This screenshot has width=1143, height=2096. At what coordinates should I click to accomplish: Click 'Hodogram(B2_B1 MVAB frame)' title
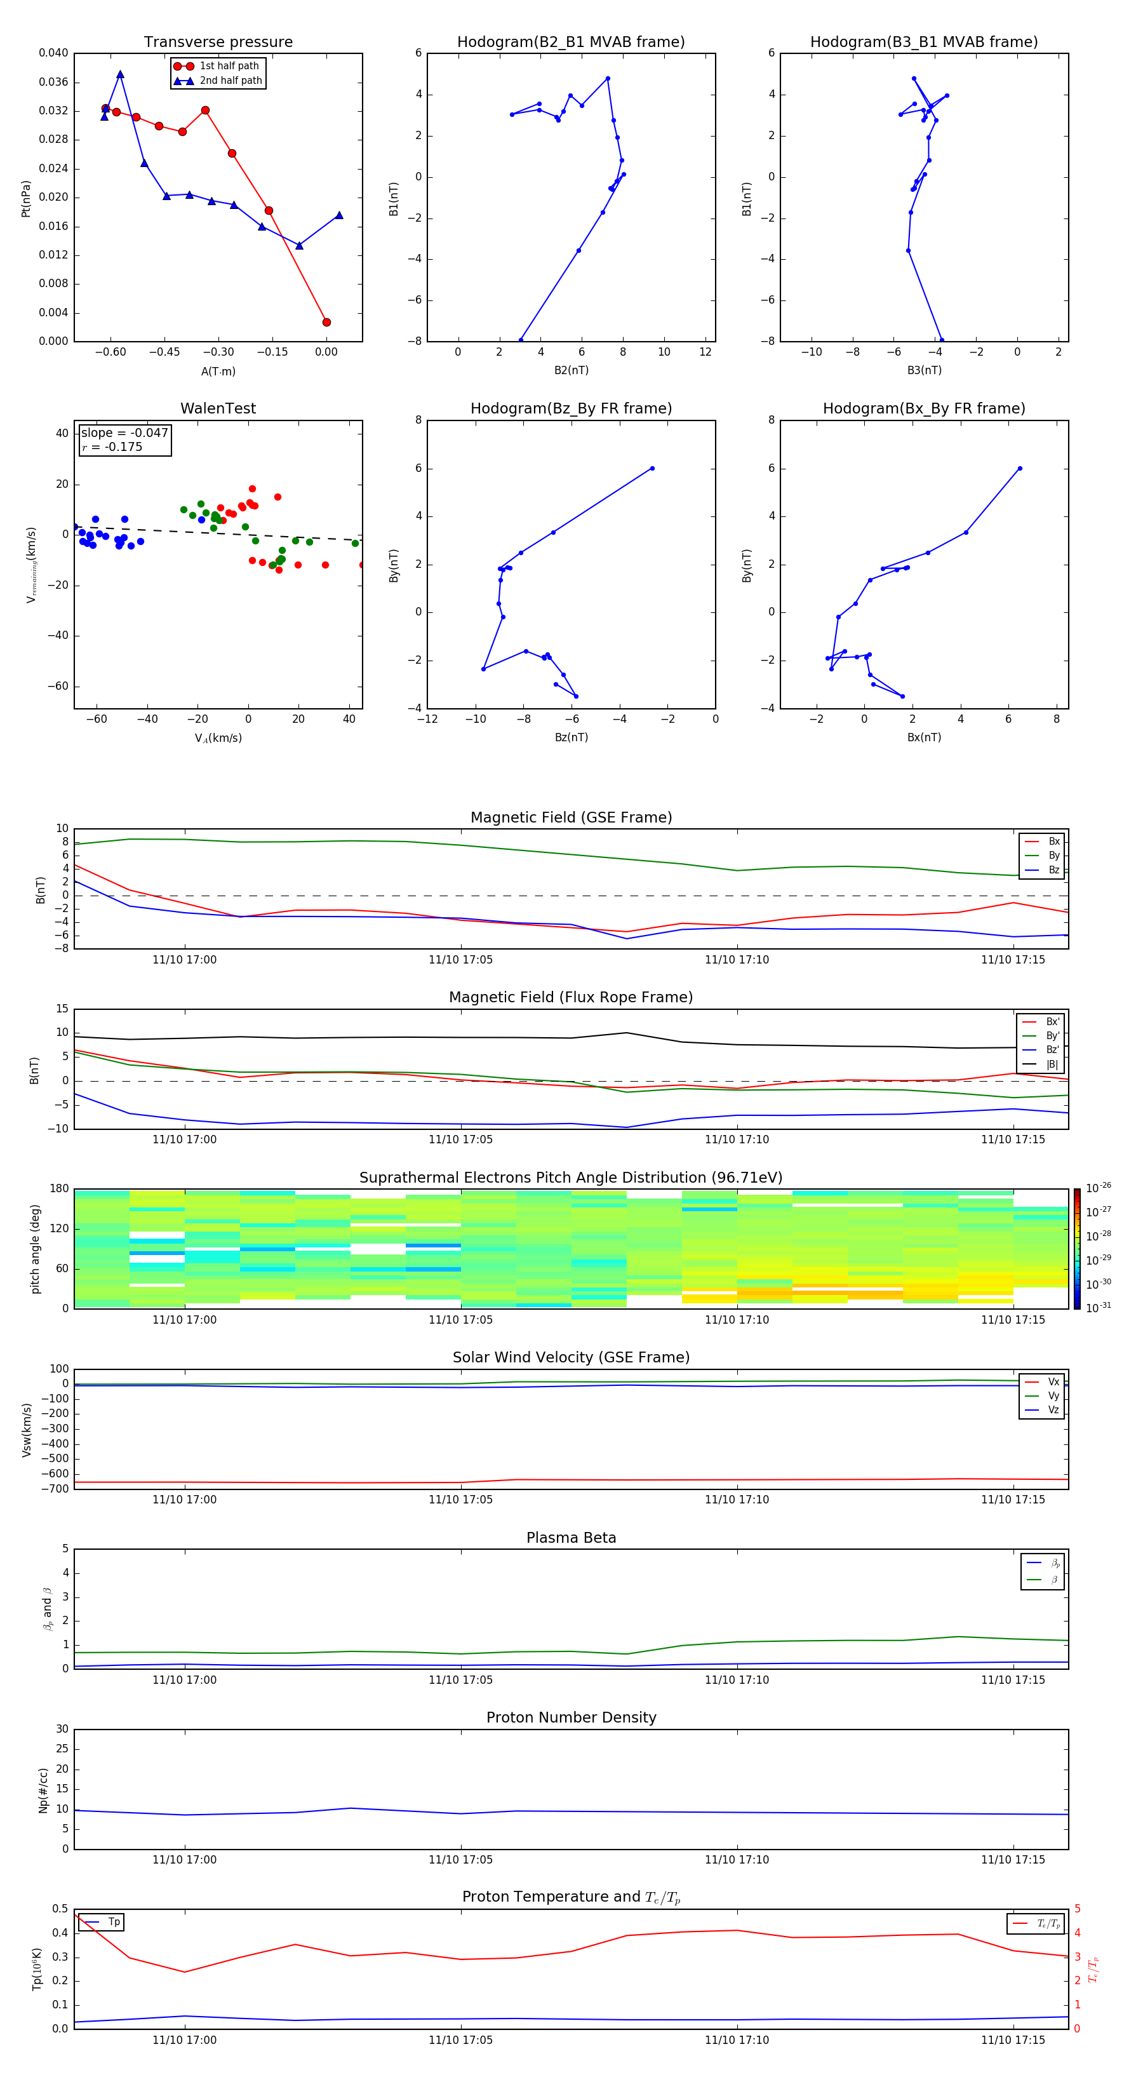[570, 41]
